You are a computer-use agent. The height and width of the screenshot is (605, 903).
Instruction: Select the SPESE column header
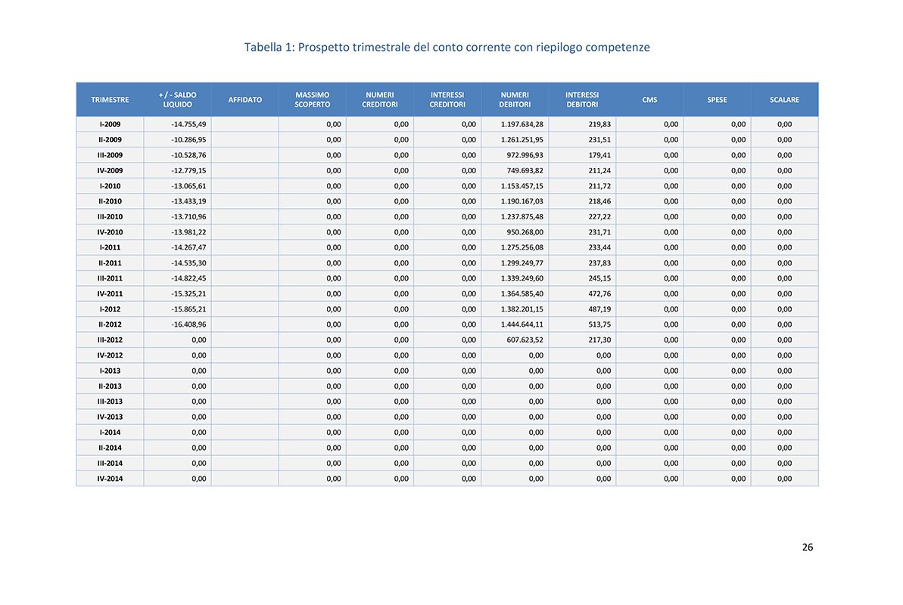(717, 100)
